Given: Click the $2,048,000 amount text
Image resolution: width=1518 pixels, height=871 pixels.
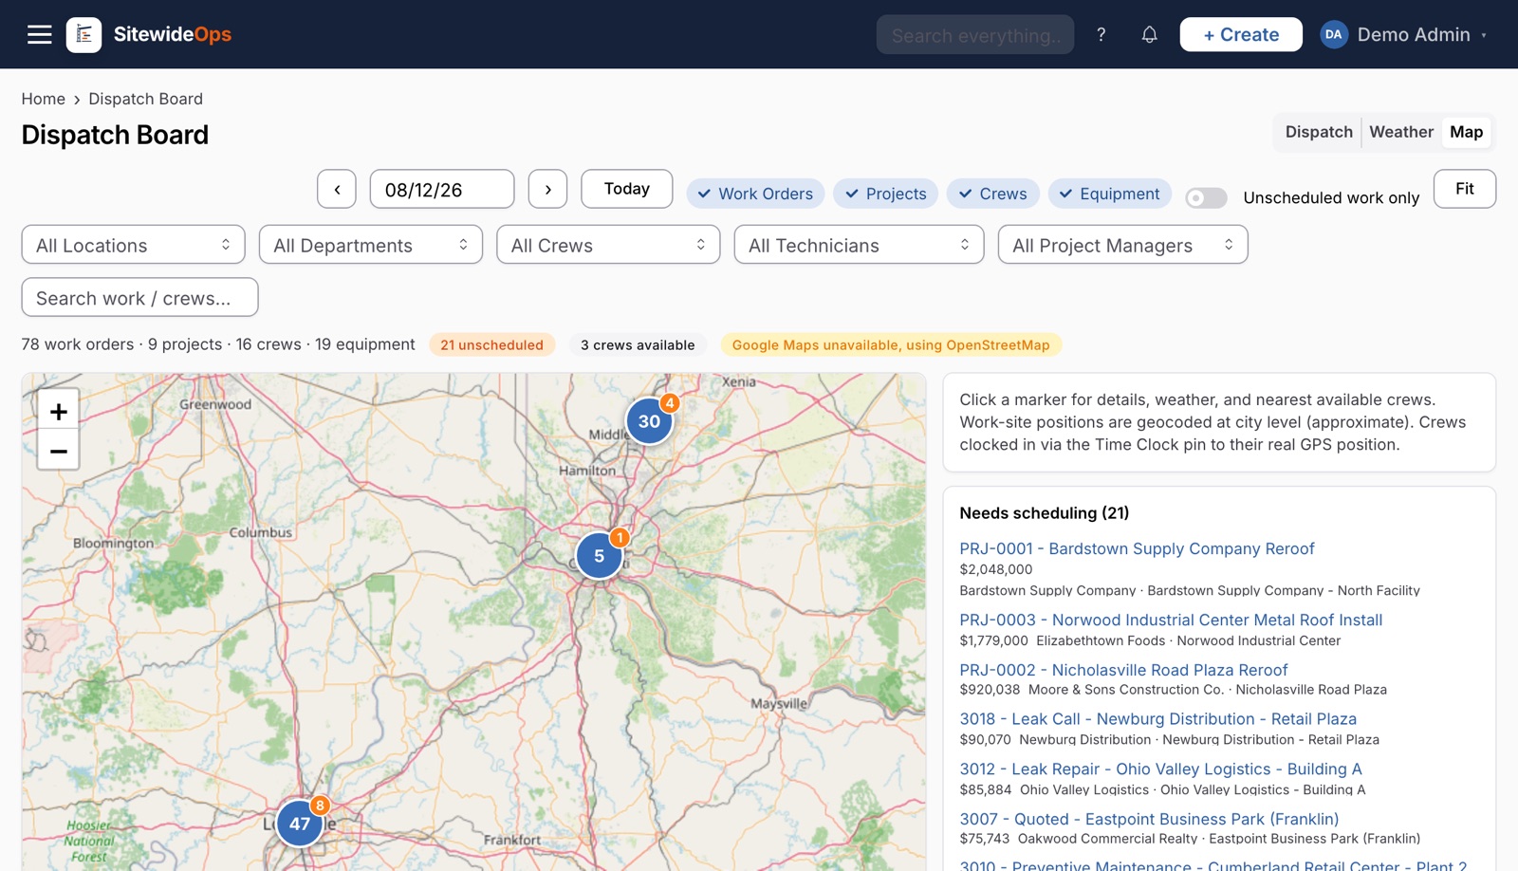Looking at the screenshot, I should [995, 569].
